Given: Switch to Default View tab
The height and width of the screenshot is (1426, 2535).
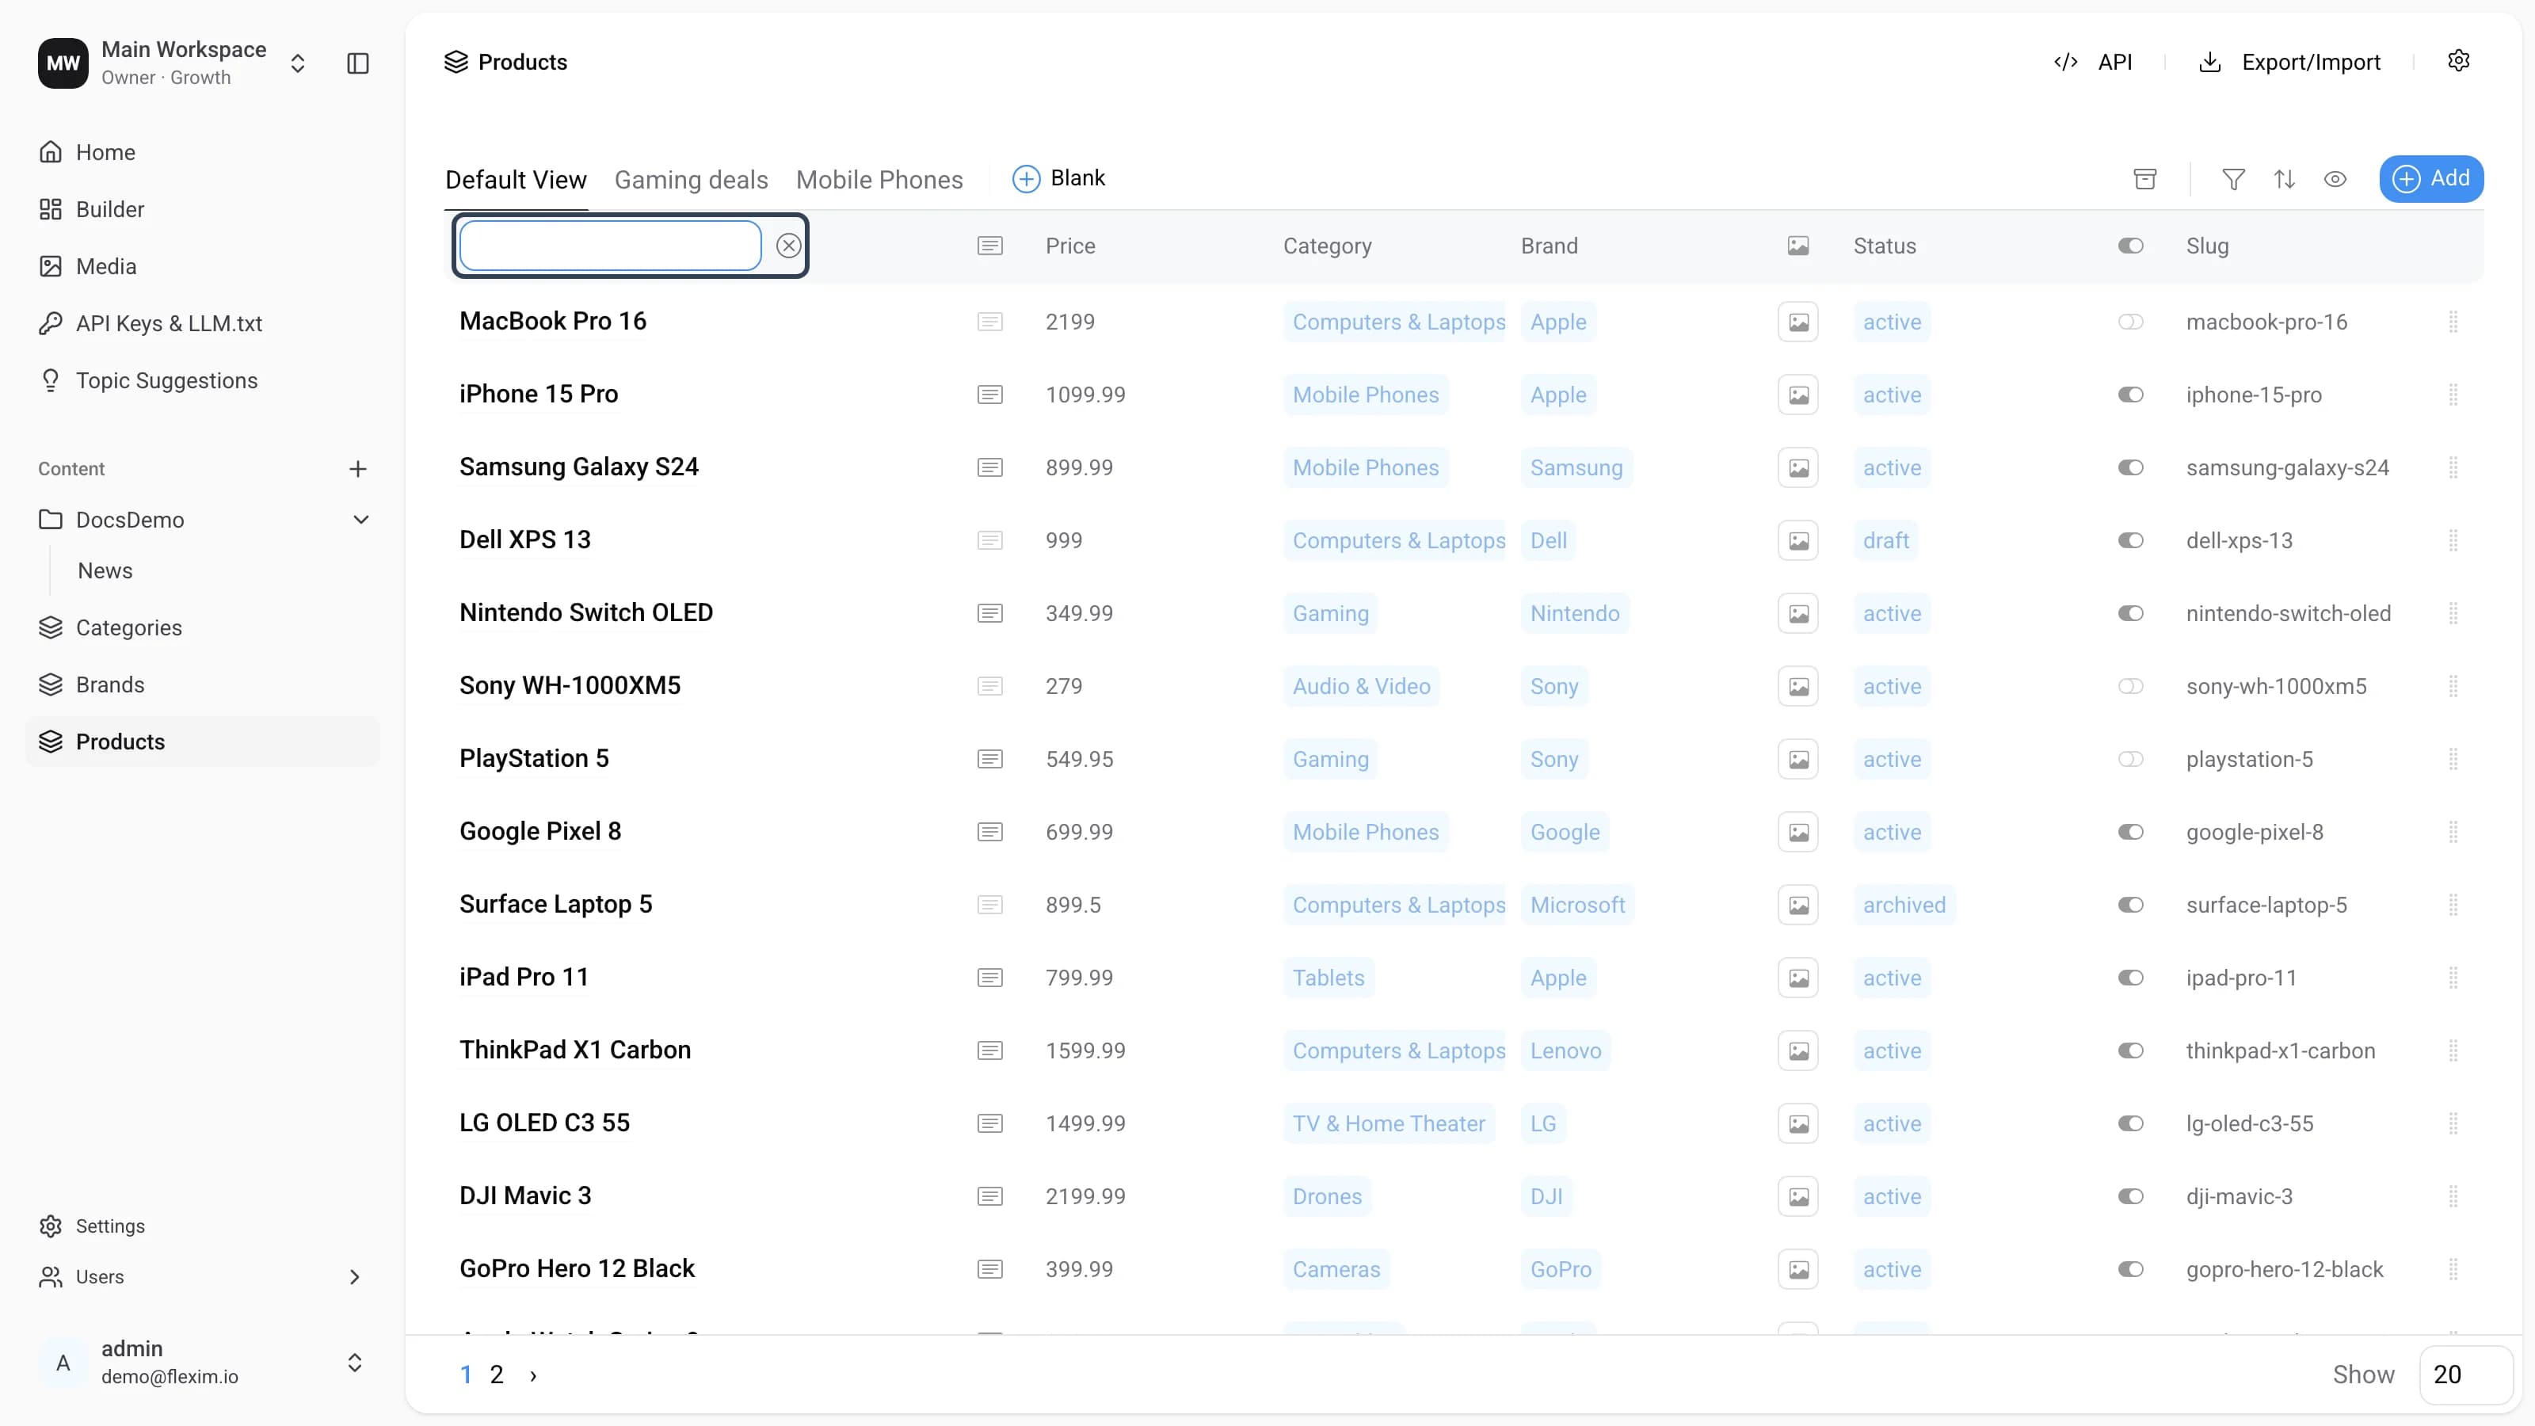Looking at the screenshot, I should click(x=516, y=180).
